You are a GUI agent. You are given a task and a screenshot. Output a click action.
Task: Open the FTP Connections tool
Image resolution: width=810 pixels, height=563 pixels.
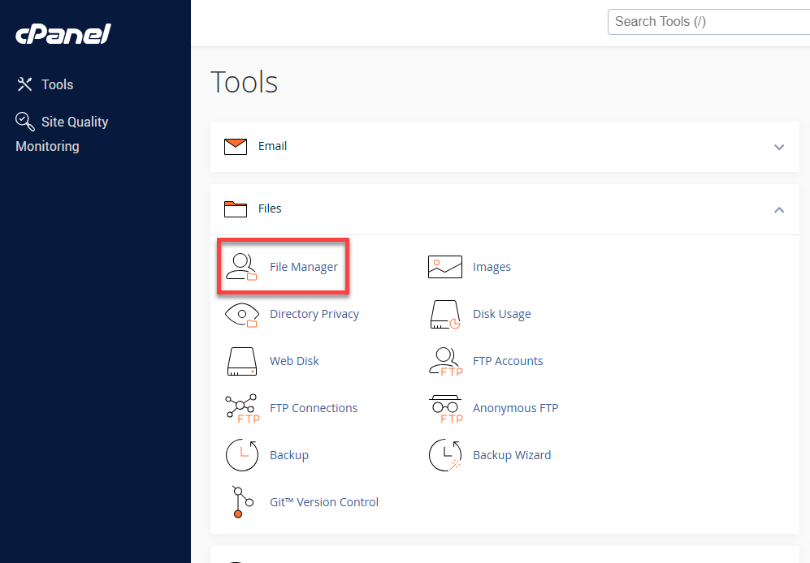coord(313,407)
